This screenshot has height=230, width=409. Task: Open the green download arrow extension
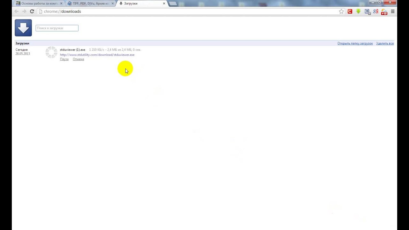[x=359, y=11]
